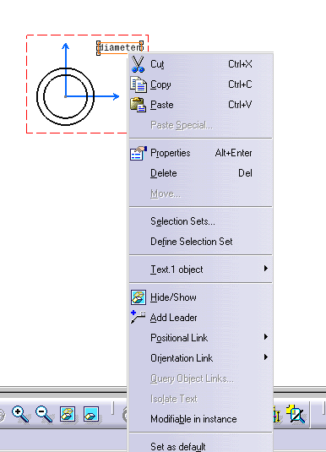Select the diameter text annotation

120,47
